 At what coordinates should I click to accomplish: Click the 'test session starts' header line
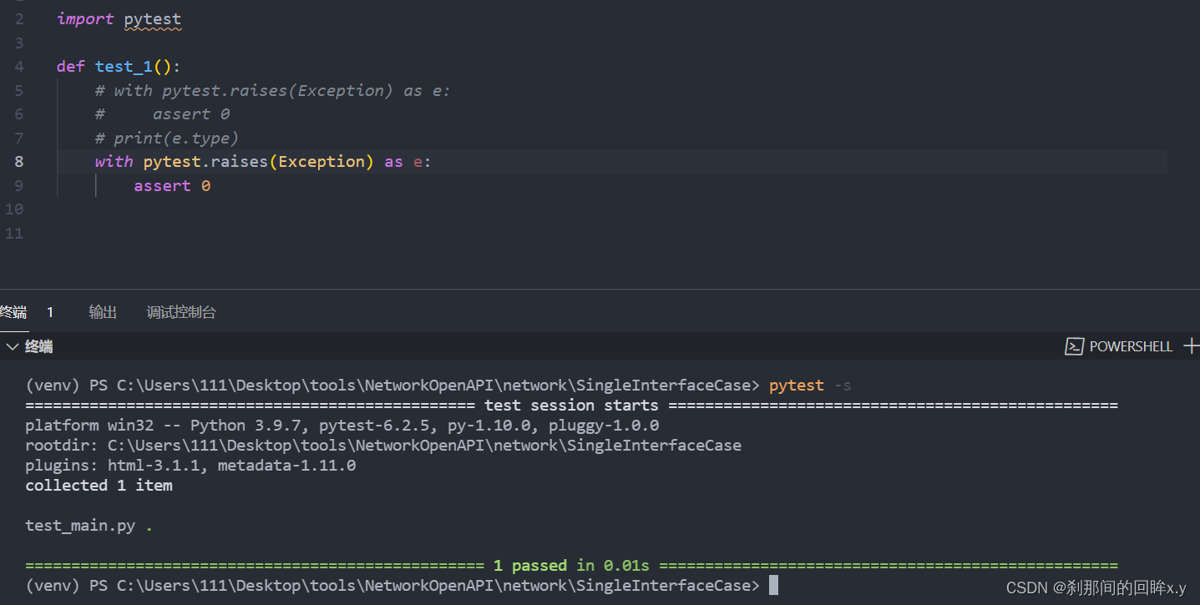[x=571, y=406]
